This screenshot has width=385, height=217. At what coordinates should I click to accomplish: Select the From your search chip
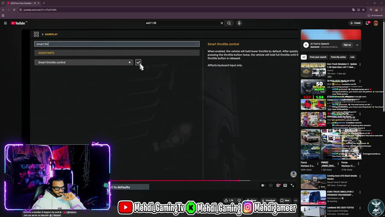pyautogui.click(x=318, y=57)
